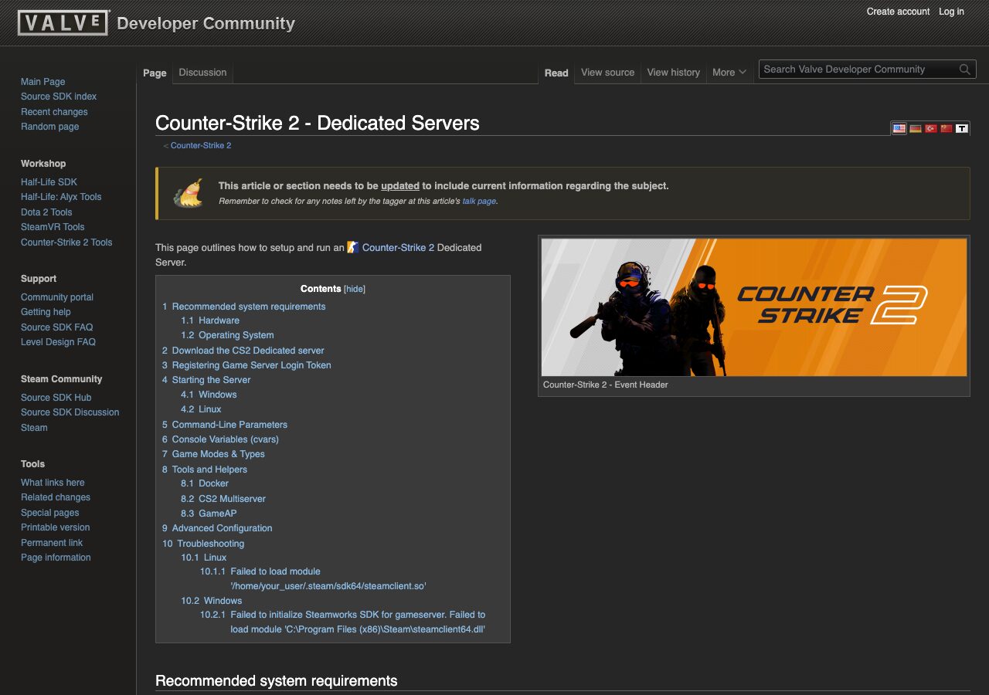Click the Create account link
The height and width of the screenshot is (695, 989).
pyautogui.click(x=898, y=12)
